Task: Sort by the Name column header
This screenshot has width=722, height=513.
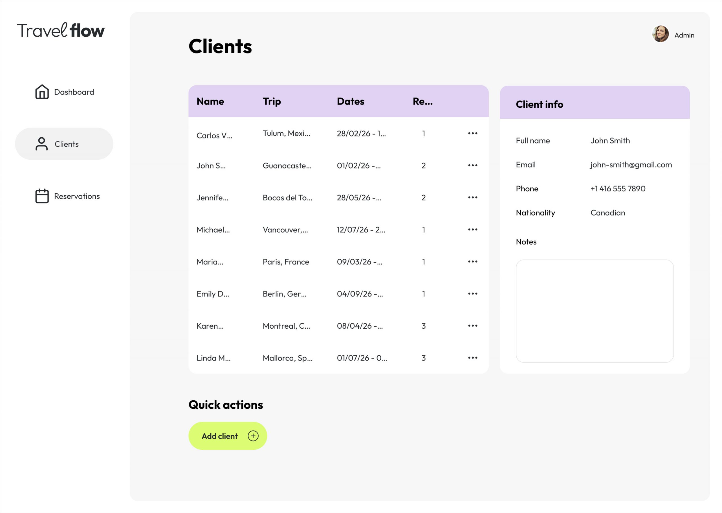Action: (210, 101)
